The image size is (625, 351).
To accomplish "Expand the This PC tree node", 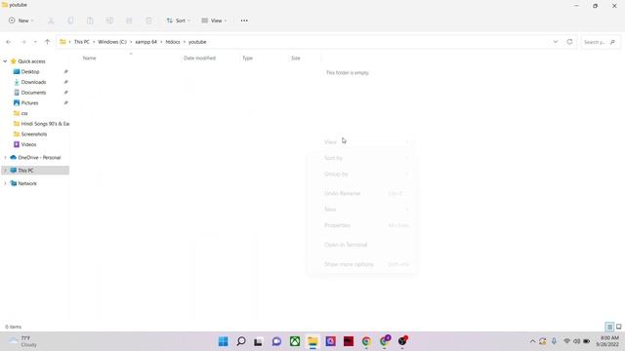I will pyautogui.click(x=5, y=171).
